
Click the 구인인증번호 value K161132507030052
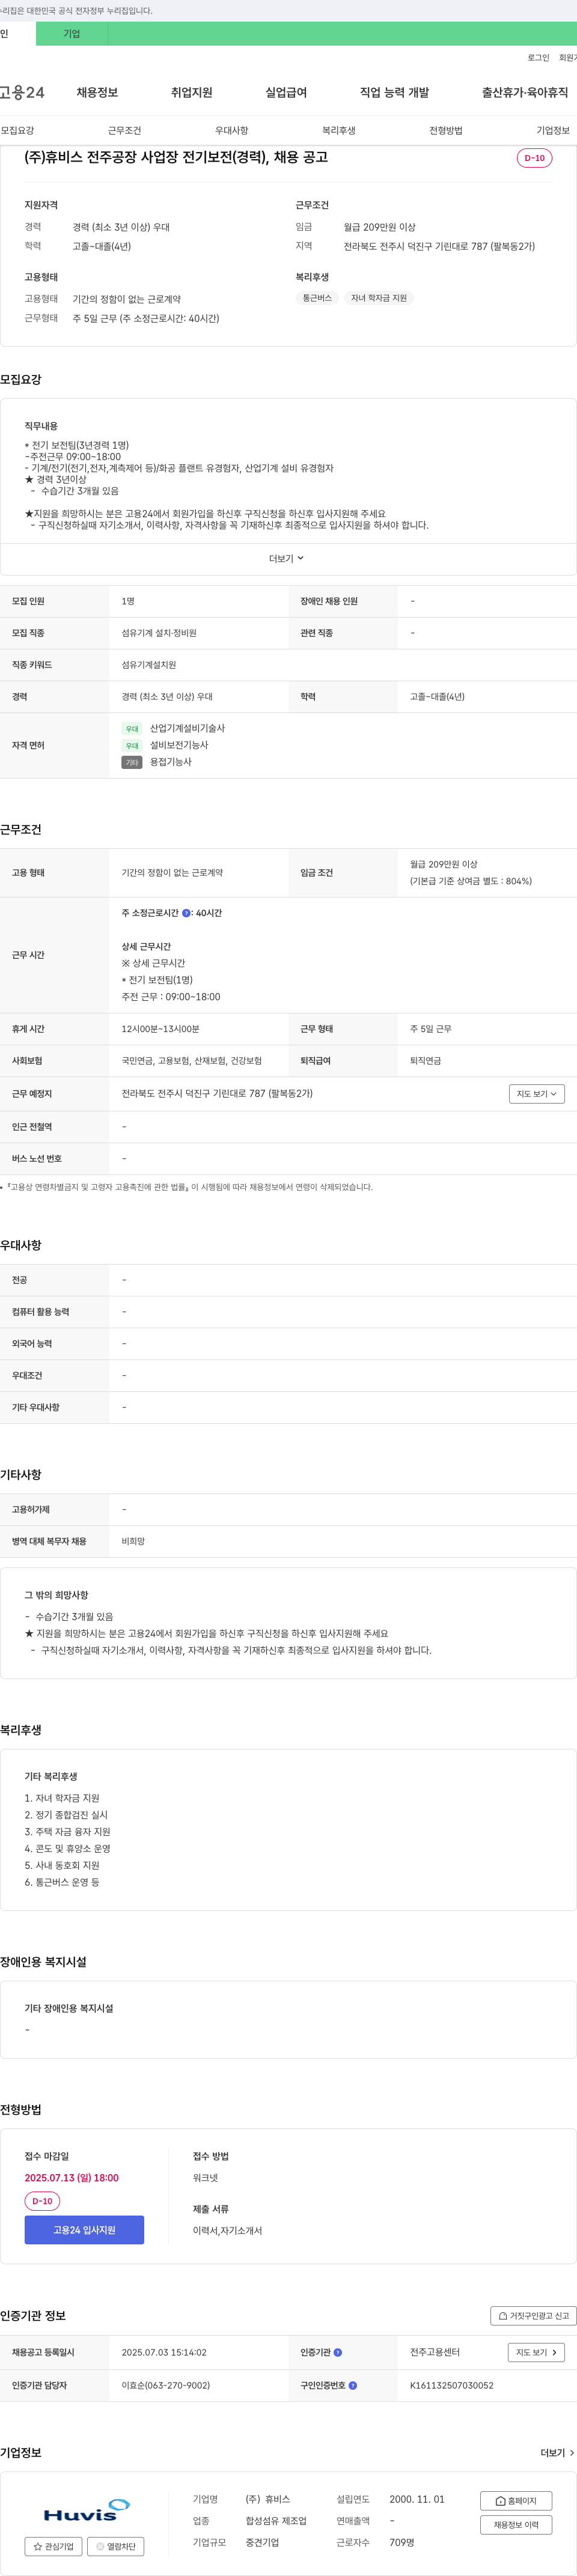[452, 2386]
